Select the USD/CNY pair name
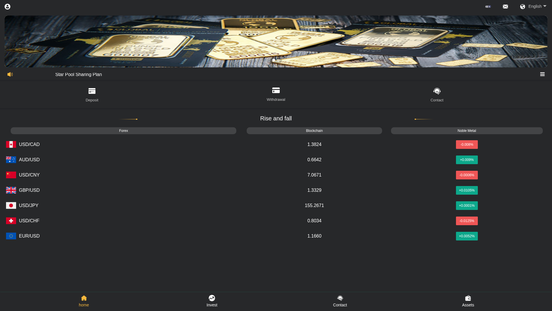The width and height of the screenshot is (552, 311). click(x=29, y=175)
